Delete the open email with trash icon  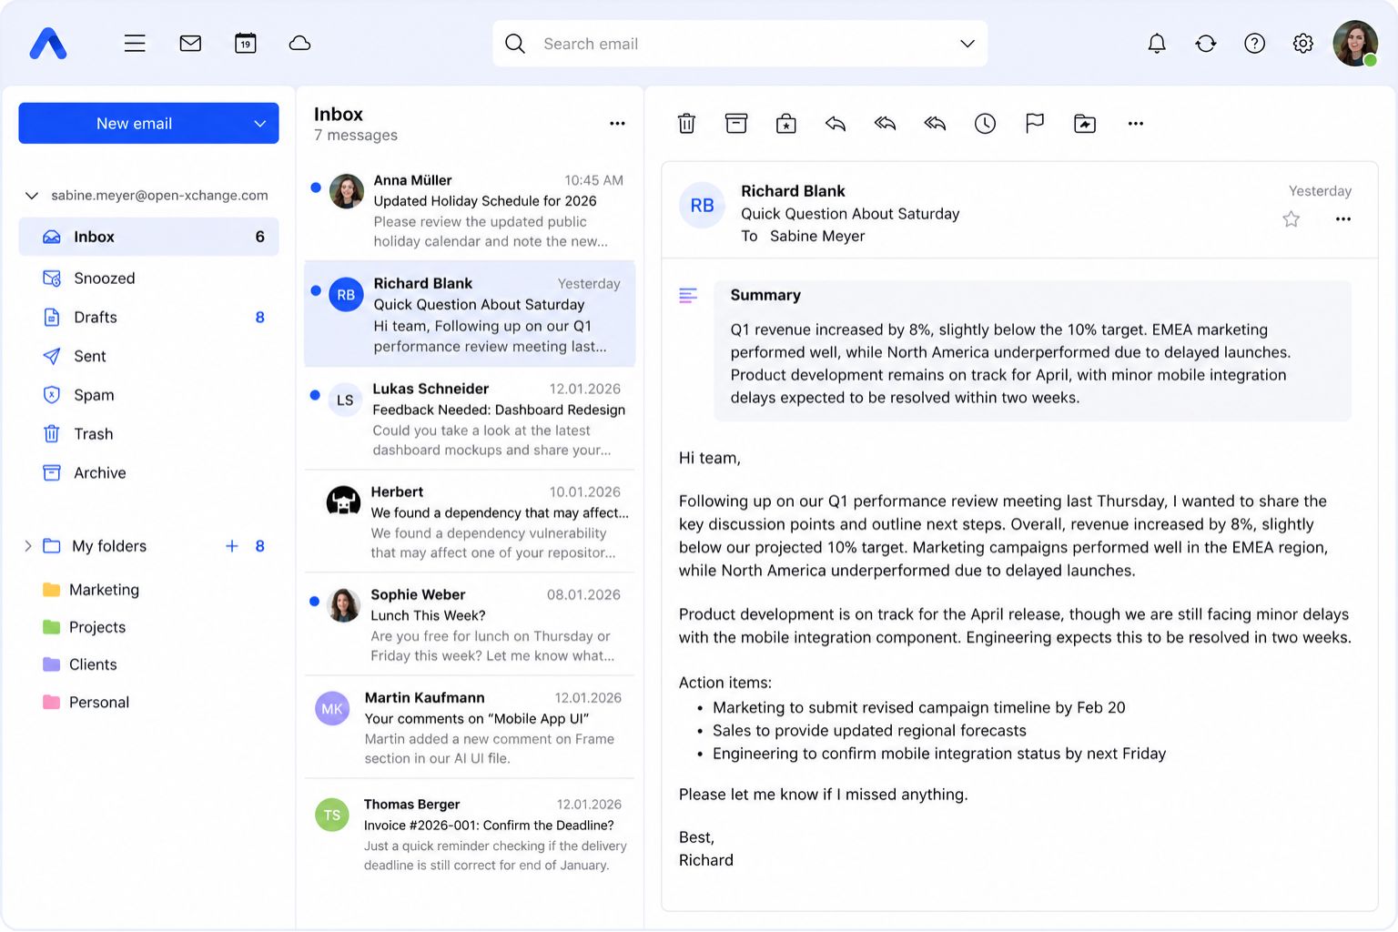click(x=687, y=124)
